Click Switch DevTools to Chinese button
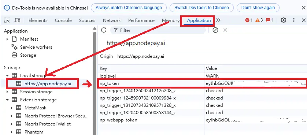The image size is (307, 135). click(201, 8)
